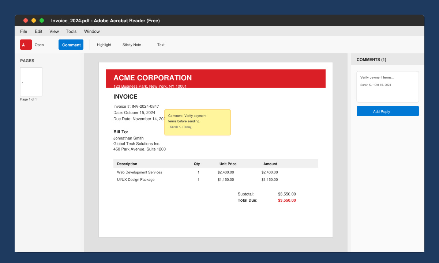Open the Edit menu
This screenshot has width=439, height=263.
pyautogui.click(x=38, y=31)
